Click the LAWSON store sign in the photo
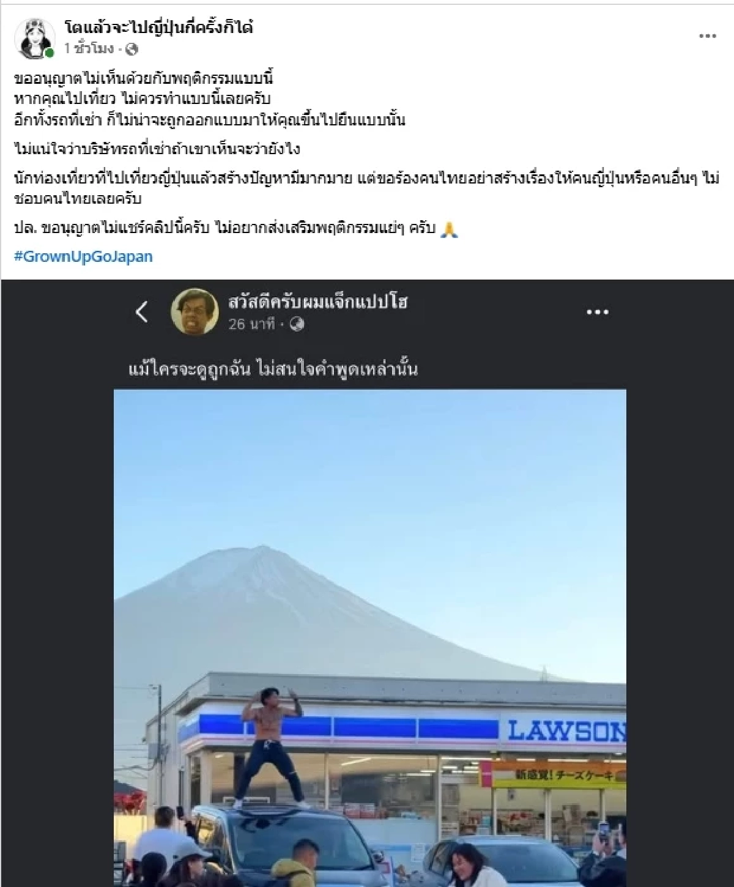 click(x=566, y=730)
